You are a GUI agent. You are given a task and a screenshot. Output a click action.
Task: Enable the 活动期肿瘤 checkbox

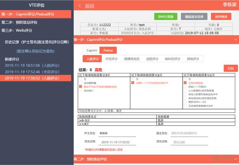coord(80,83)
